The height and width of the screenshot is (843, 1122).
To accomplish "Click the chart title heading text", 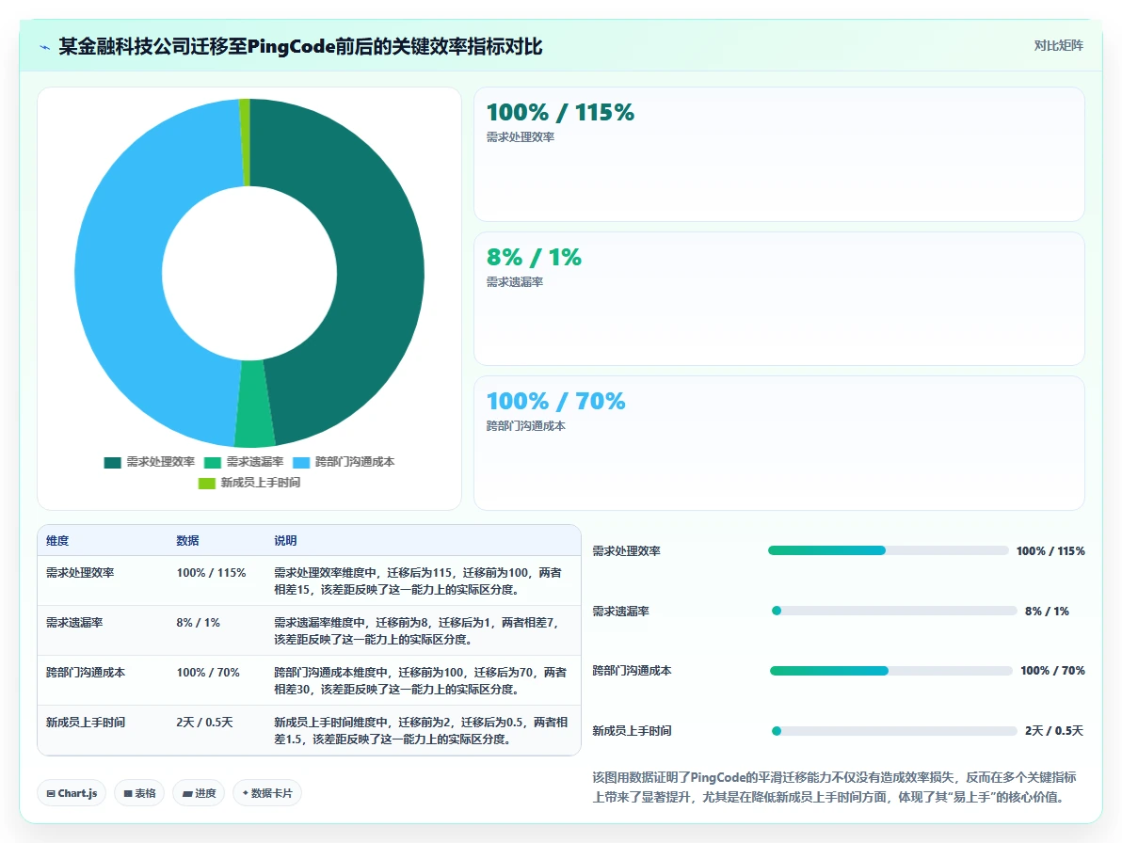I will click(x=300, y=47).
